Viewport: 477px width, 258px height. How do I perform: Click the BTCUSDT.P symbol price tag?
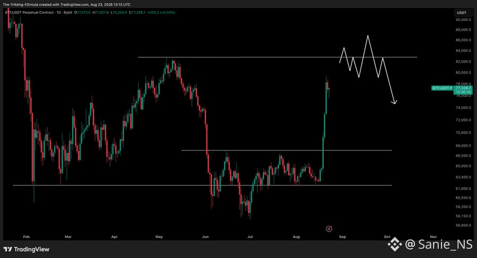tap(443, 88)
